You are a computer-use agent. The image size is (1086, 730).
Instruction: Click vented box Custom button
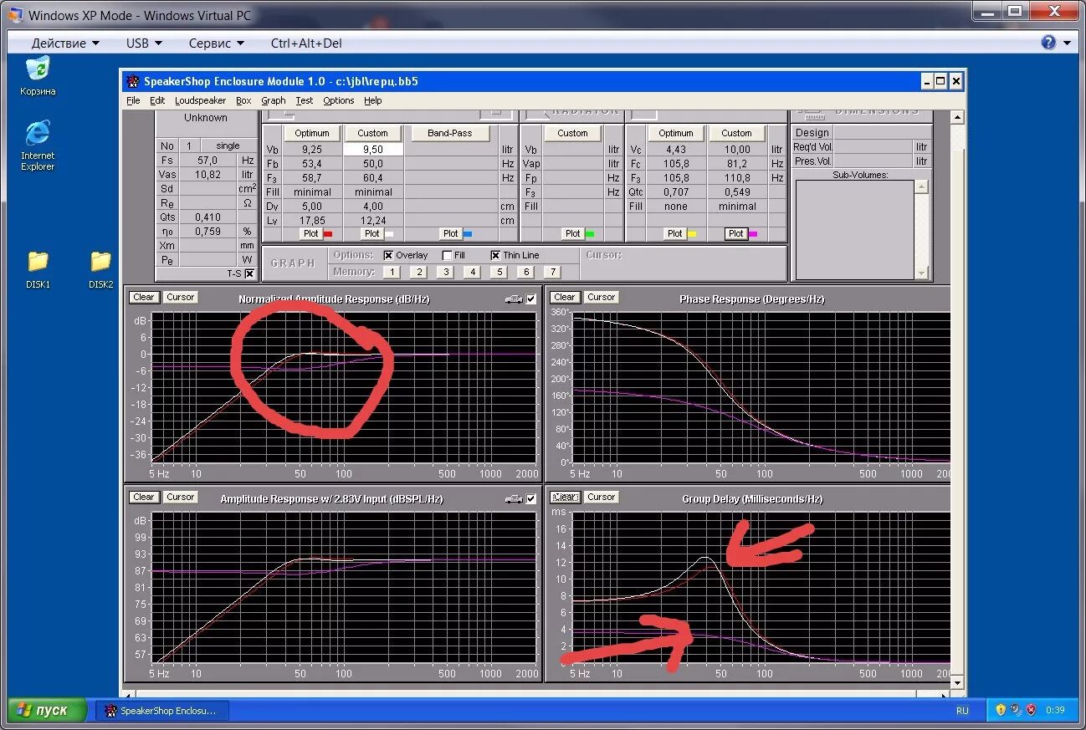(x=372, y=133)
